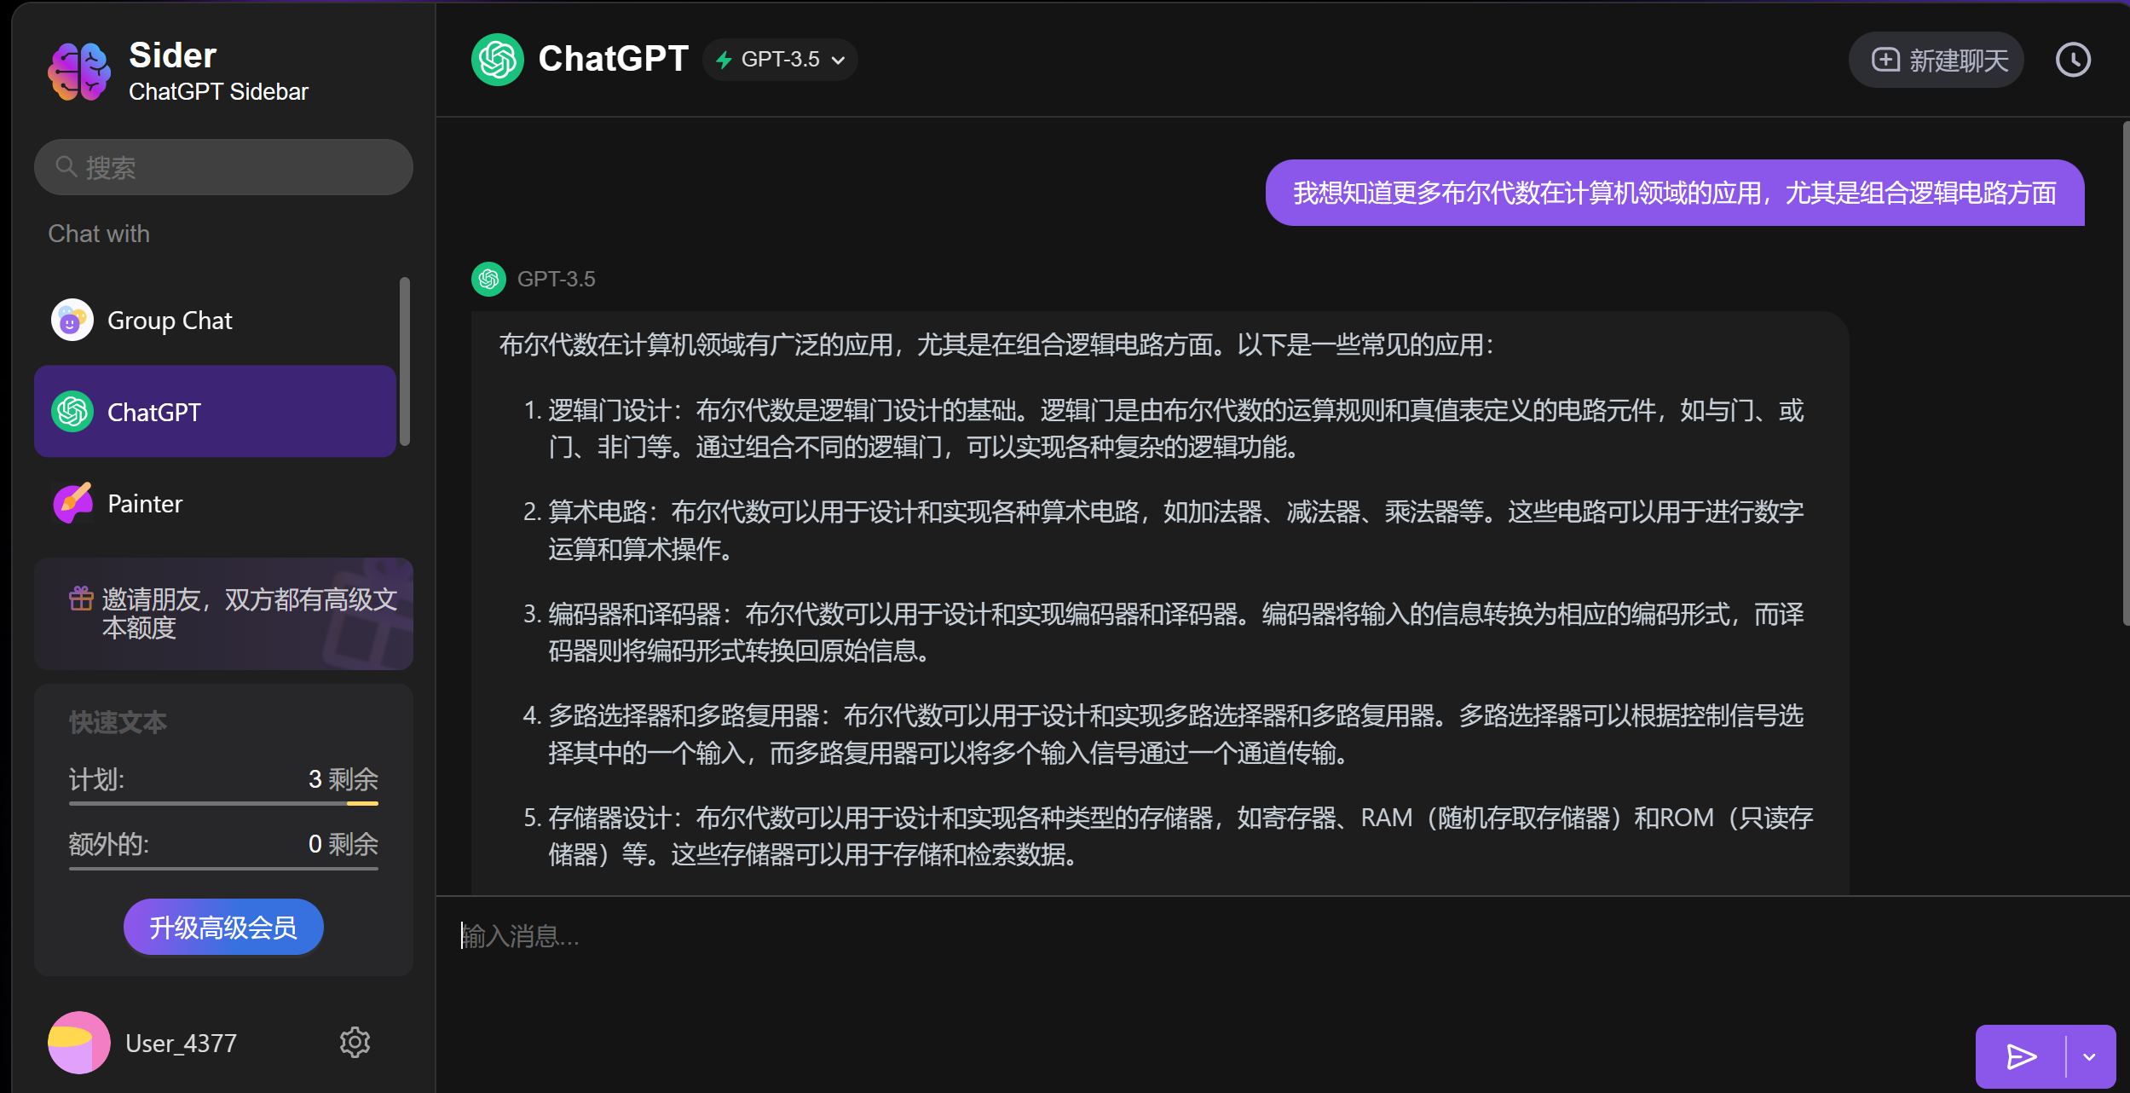
Task: Expand send options dropdown arrow
Action: [x=2089, y=1057]
